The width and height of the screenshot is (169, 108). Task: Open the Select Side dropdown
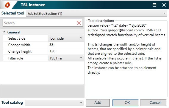click(x=66, y=38)
